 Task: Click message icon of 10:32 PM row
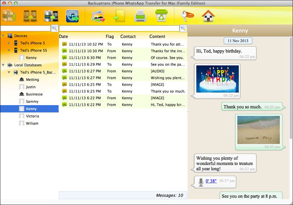pos(64,44)
